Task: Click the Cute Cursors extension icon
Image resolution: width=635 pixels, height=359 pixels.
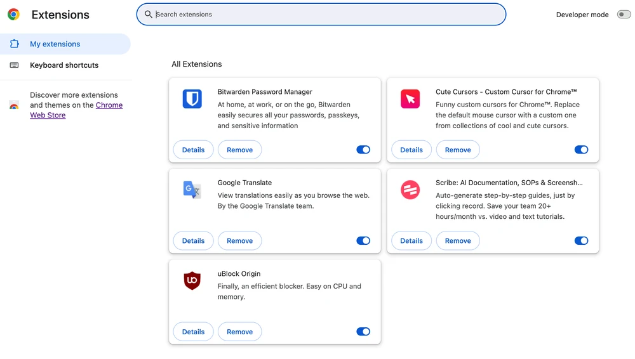Action: 410,99
